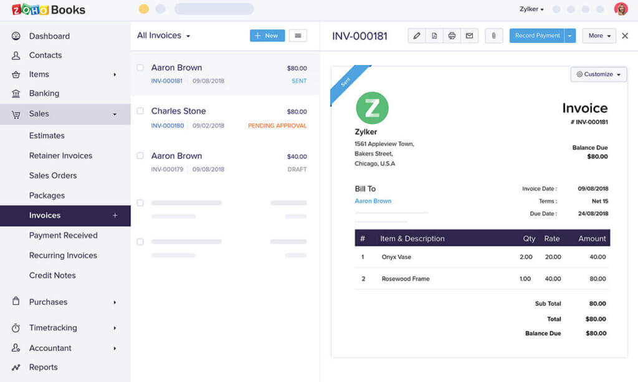Print invoice INV-000181
The image size is (638, 382).
click(451, 36)
